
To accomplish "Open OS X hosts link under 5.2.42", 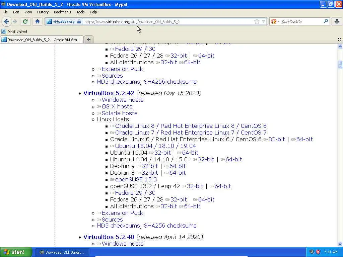I will pos(117,107).
